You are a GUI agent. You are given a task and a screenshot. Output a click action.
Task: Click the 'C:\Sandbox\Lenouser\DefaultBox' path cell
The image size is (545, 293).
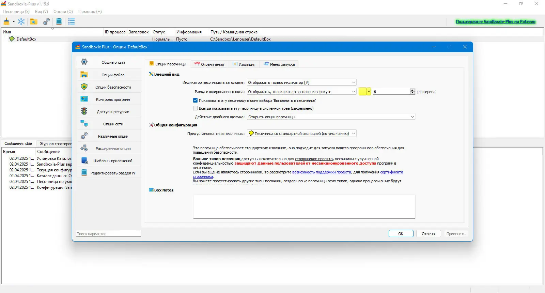pos(240,39)
